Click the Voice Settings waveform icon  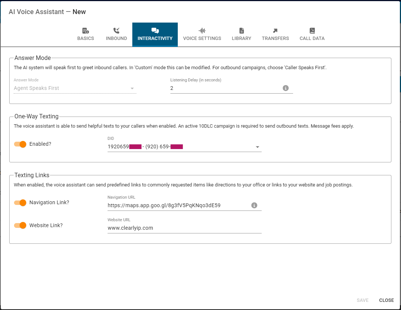click(x=202, y=31)
